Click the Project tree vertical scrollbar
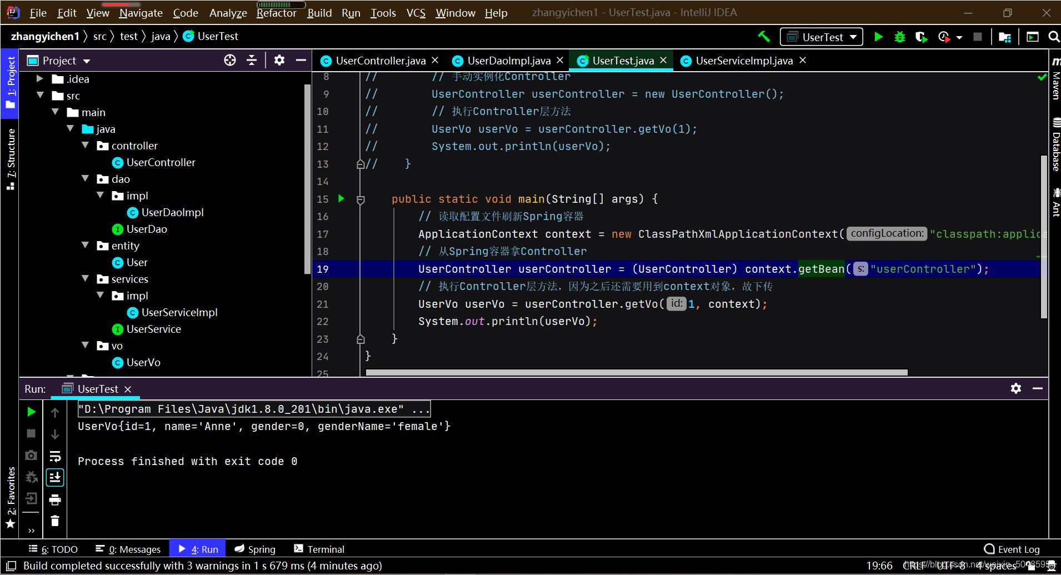This screenshot has width=1061, height=575. 307,179
